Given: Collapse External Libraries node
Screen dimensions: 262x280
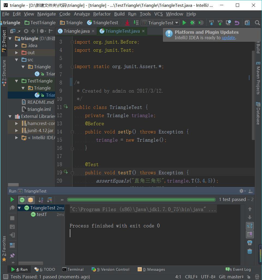Looking at the screenshot, I should 10,116.
